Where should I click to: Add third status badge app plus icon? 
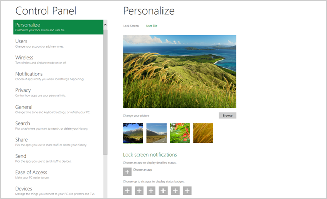[x=151, y=191]
